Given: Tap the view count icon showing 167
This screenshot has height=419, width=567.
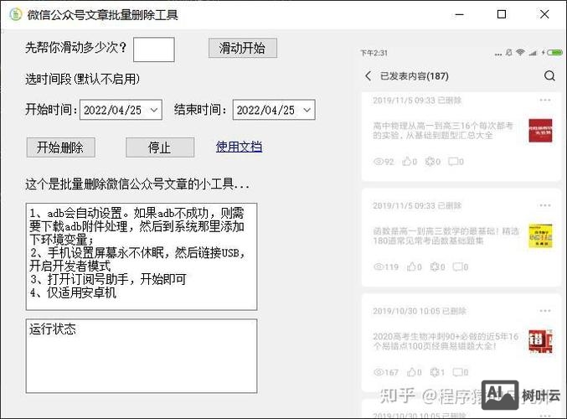Looking at the screenshot, I should (379, 372).
